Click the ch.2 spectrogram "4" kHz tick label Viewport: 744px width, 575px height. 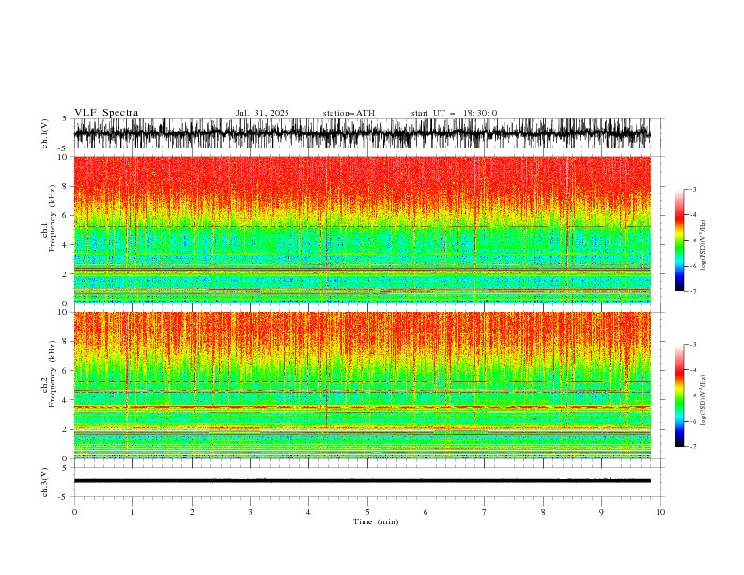66,400
